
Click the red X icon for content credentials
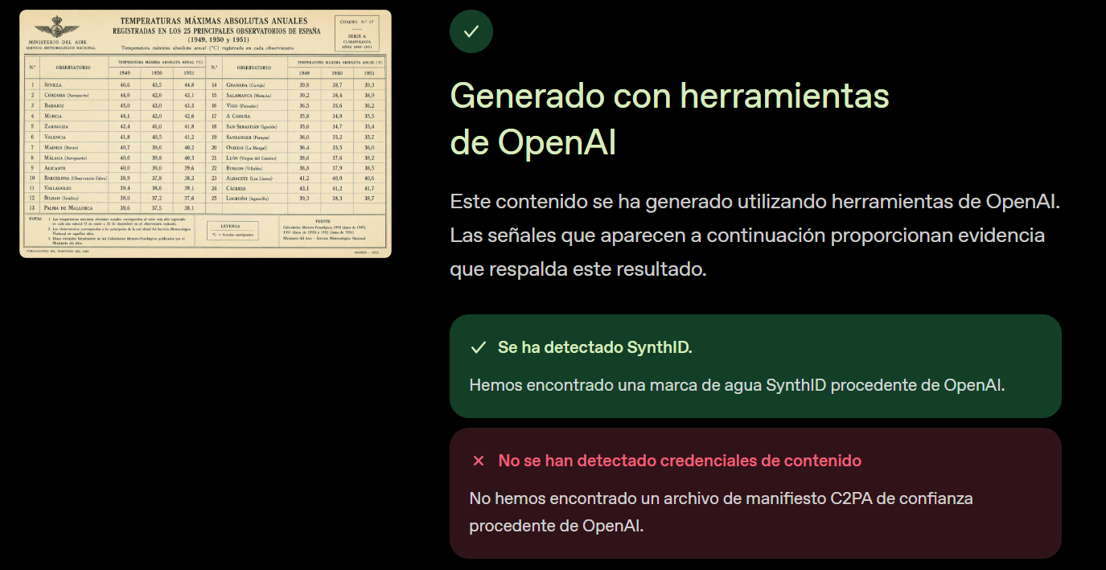[479, 461]
